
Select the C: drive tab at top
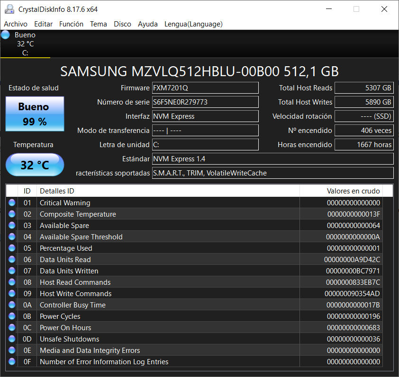click(x=25, y=44)
